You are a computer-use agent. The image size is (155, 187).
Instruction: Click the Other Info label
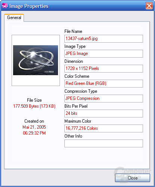pos(73,136)
